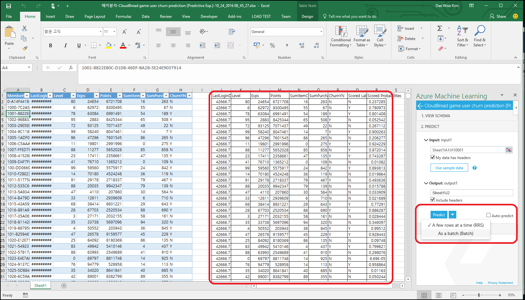Open the Level column filter dropdown
This screenshot has width=525, height=300.
73,96
